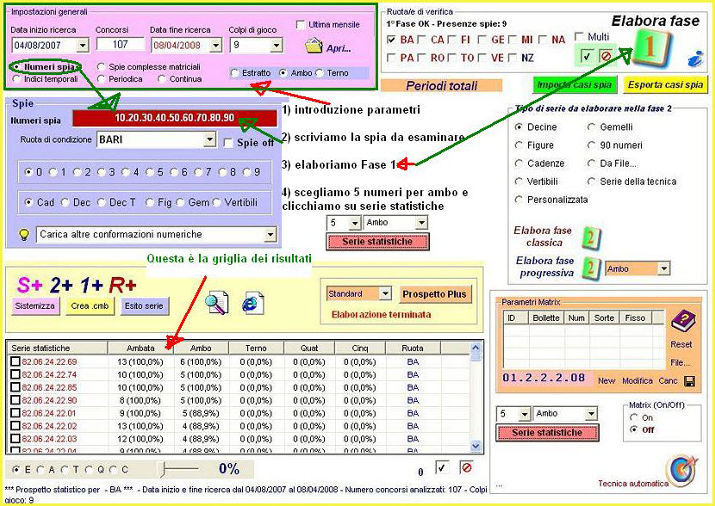
Task: Click the Ambata column header
Action: pos(140,348)
